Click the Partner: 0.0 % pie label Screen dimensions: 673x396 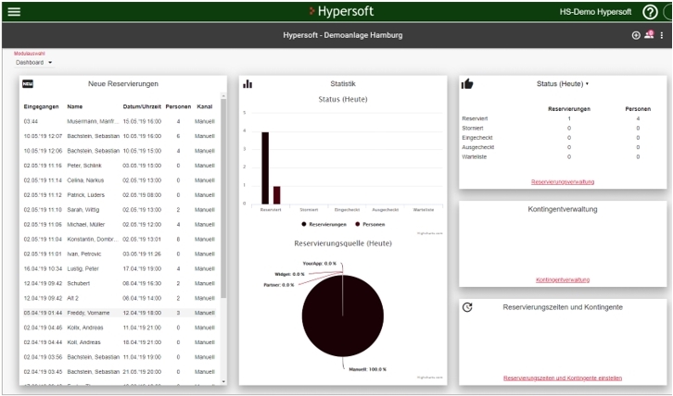pyautogui.click(x=278, y=285)
